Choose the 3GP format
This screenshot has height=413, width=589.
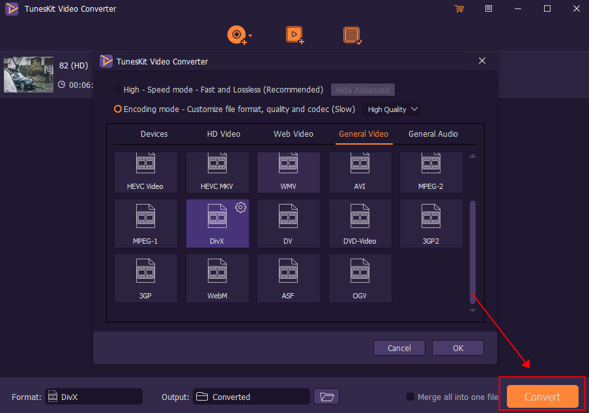(x=146, y=278)
